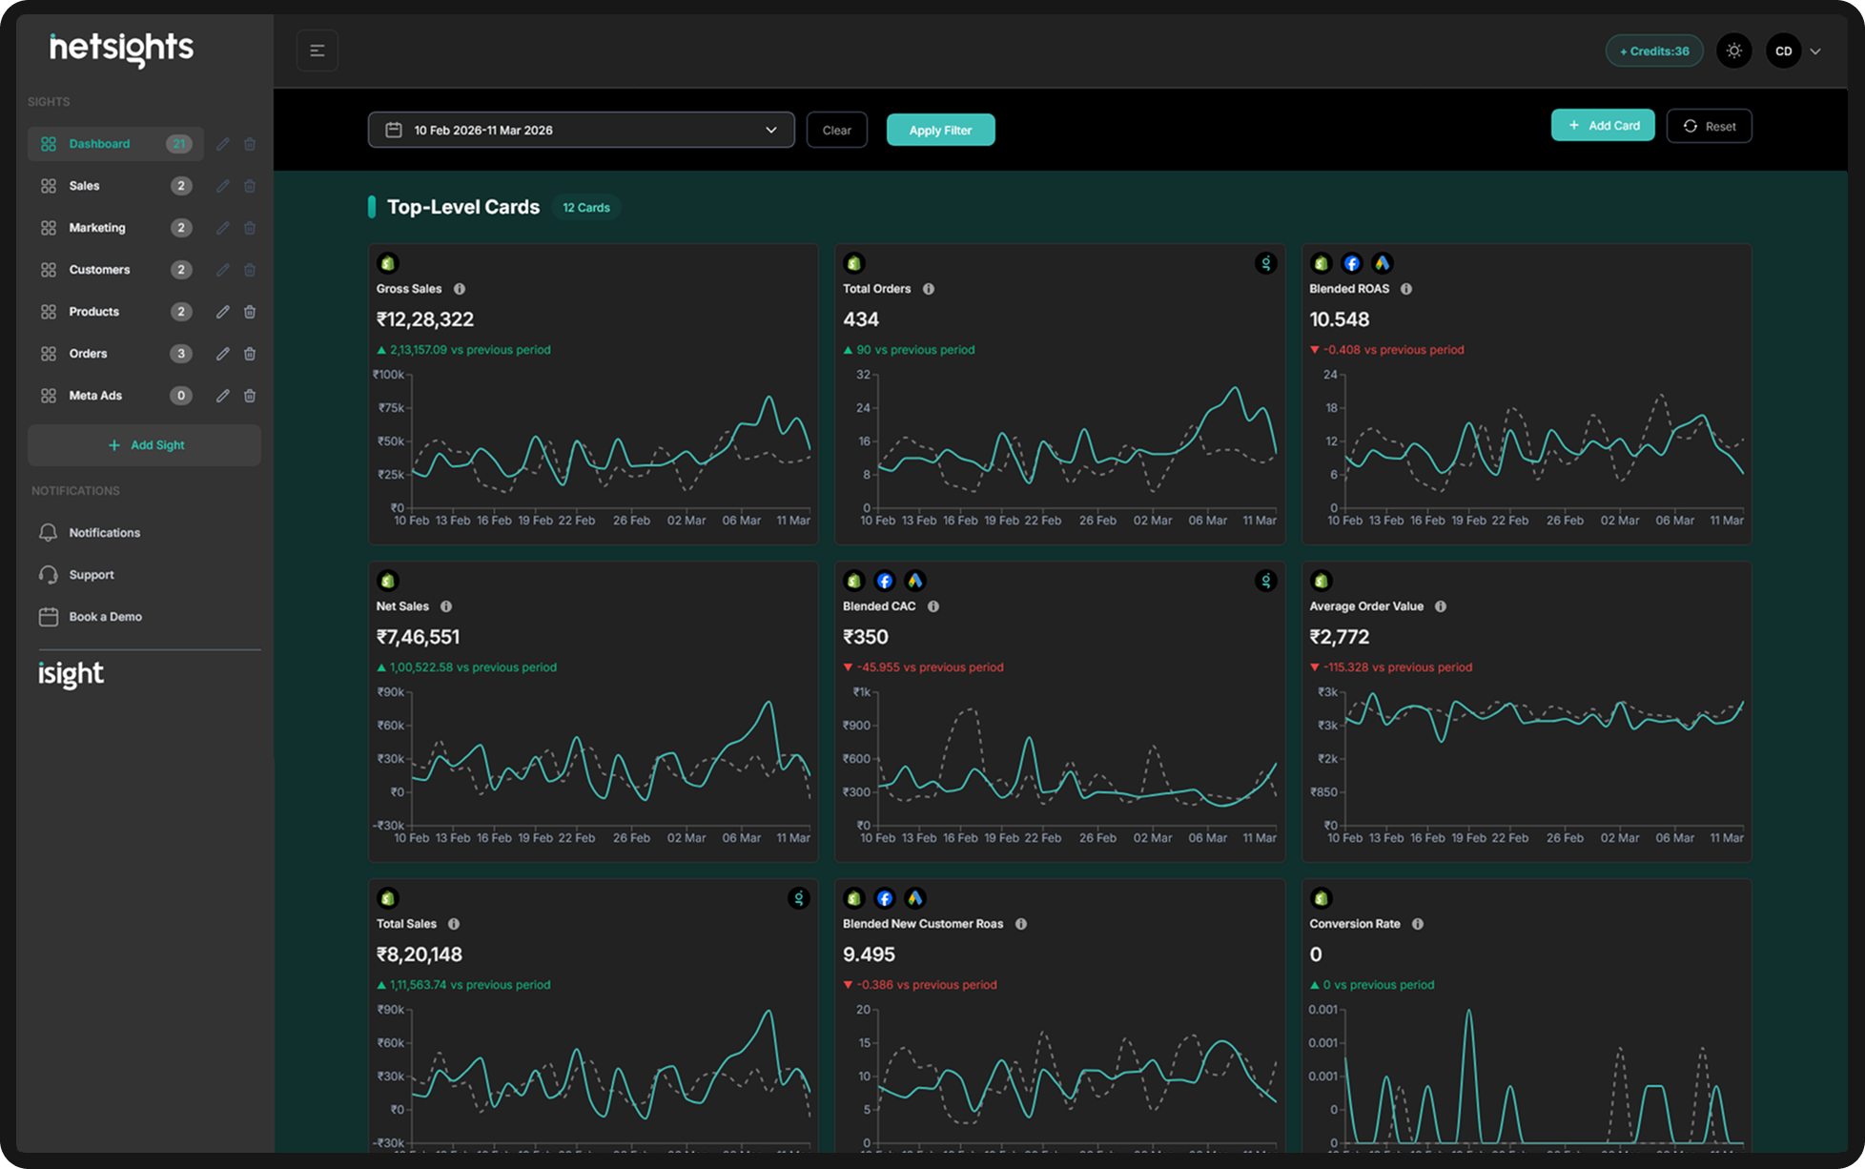The height and width of the screenshot is (1169, 1865).
Task: Click the insight icon on Total Sales card
Action: [x=799, y=898]
